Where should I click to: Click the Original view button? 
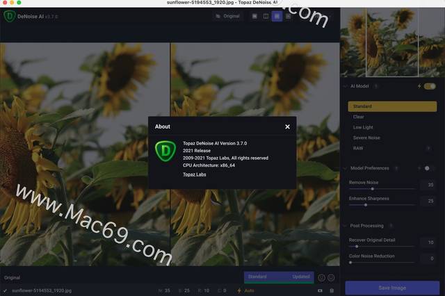point(228,16)
